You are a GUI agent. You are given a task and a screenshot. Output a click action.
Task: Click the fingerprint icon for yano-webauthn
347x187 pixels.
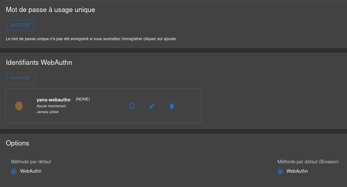point(19,106)
